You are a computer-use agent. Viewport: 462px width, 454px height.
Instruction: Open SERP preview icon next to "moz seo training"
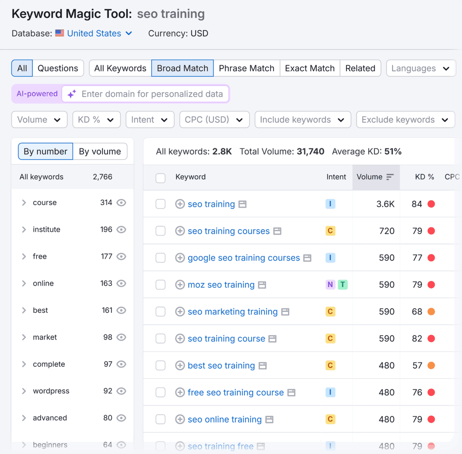(263, 285)
